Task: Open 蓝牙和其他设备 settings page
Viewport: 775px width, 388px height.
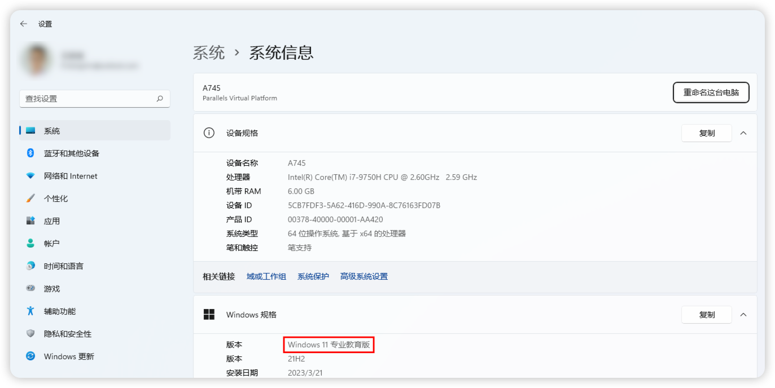Action: click(x=95, y=153)
